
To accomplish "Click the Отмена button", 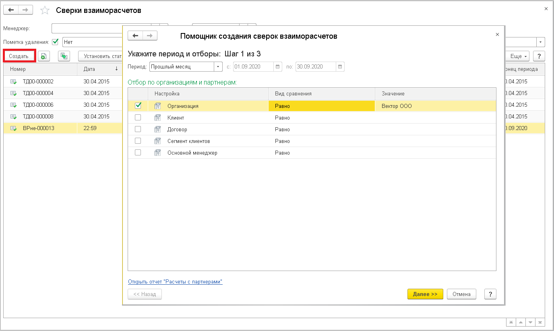I will [x=461, y=294].
